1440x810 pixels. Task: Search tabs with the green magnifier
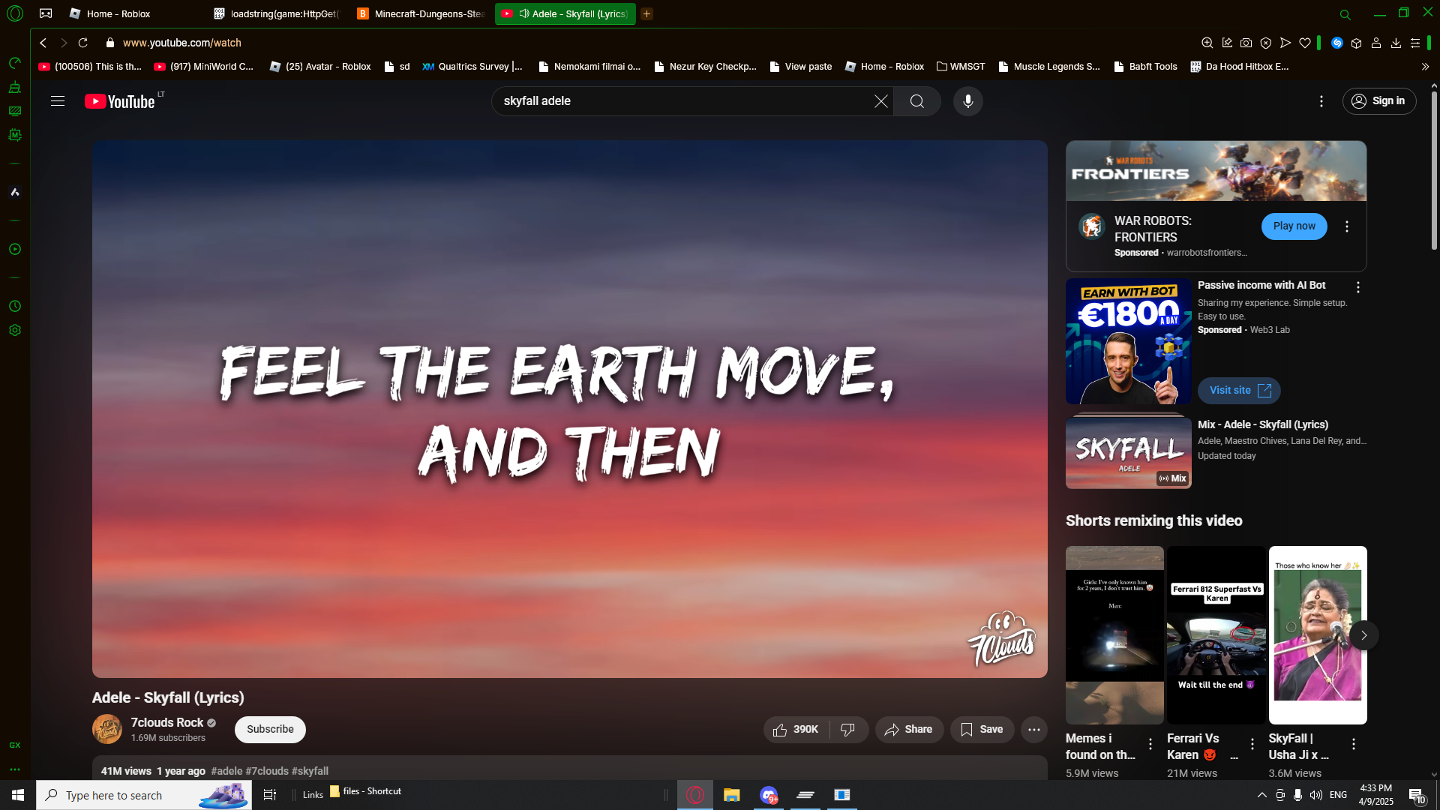point(1345,14)
